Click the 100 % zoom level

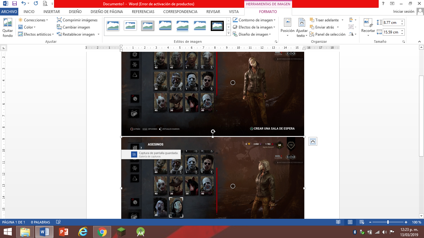click(x=416, y=222)
